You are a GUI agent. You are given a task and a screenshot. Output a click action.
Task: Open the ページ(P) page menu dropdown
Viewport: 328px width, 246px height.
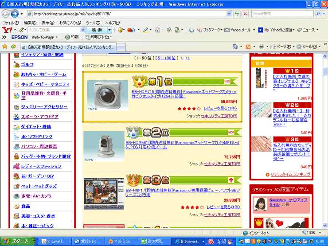294,47
